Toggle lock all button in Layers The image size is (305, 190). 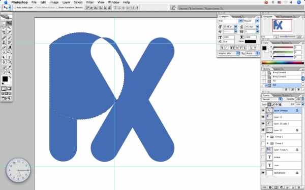point(280,104)
